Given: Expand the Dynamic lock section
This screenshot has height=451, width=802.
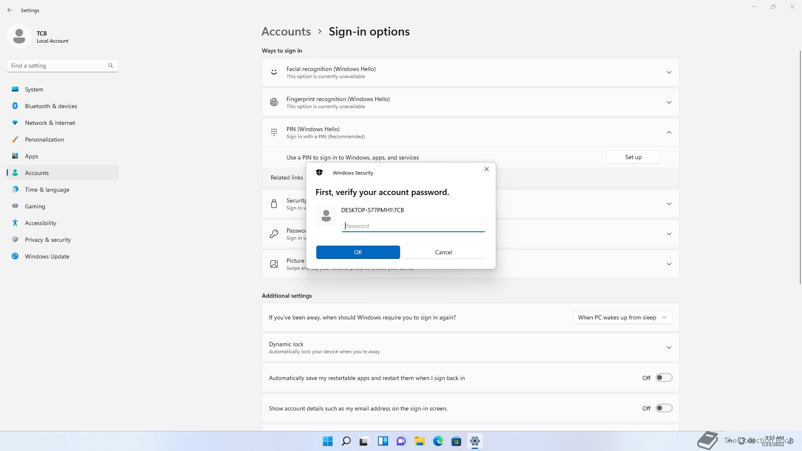Looking at the screenshot, I should point(669,347).
